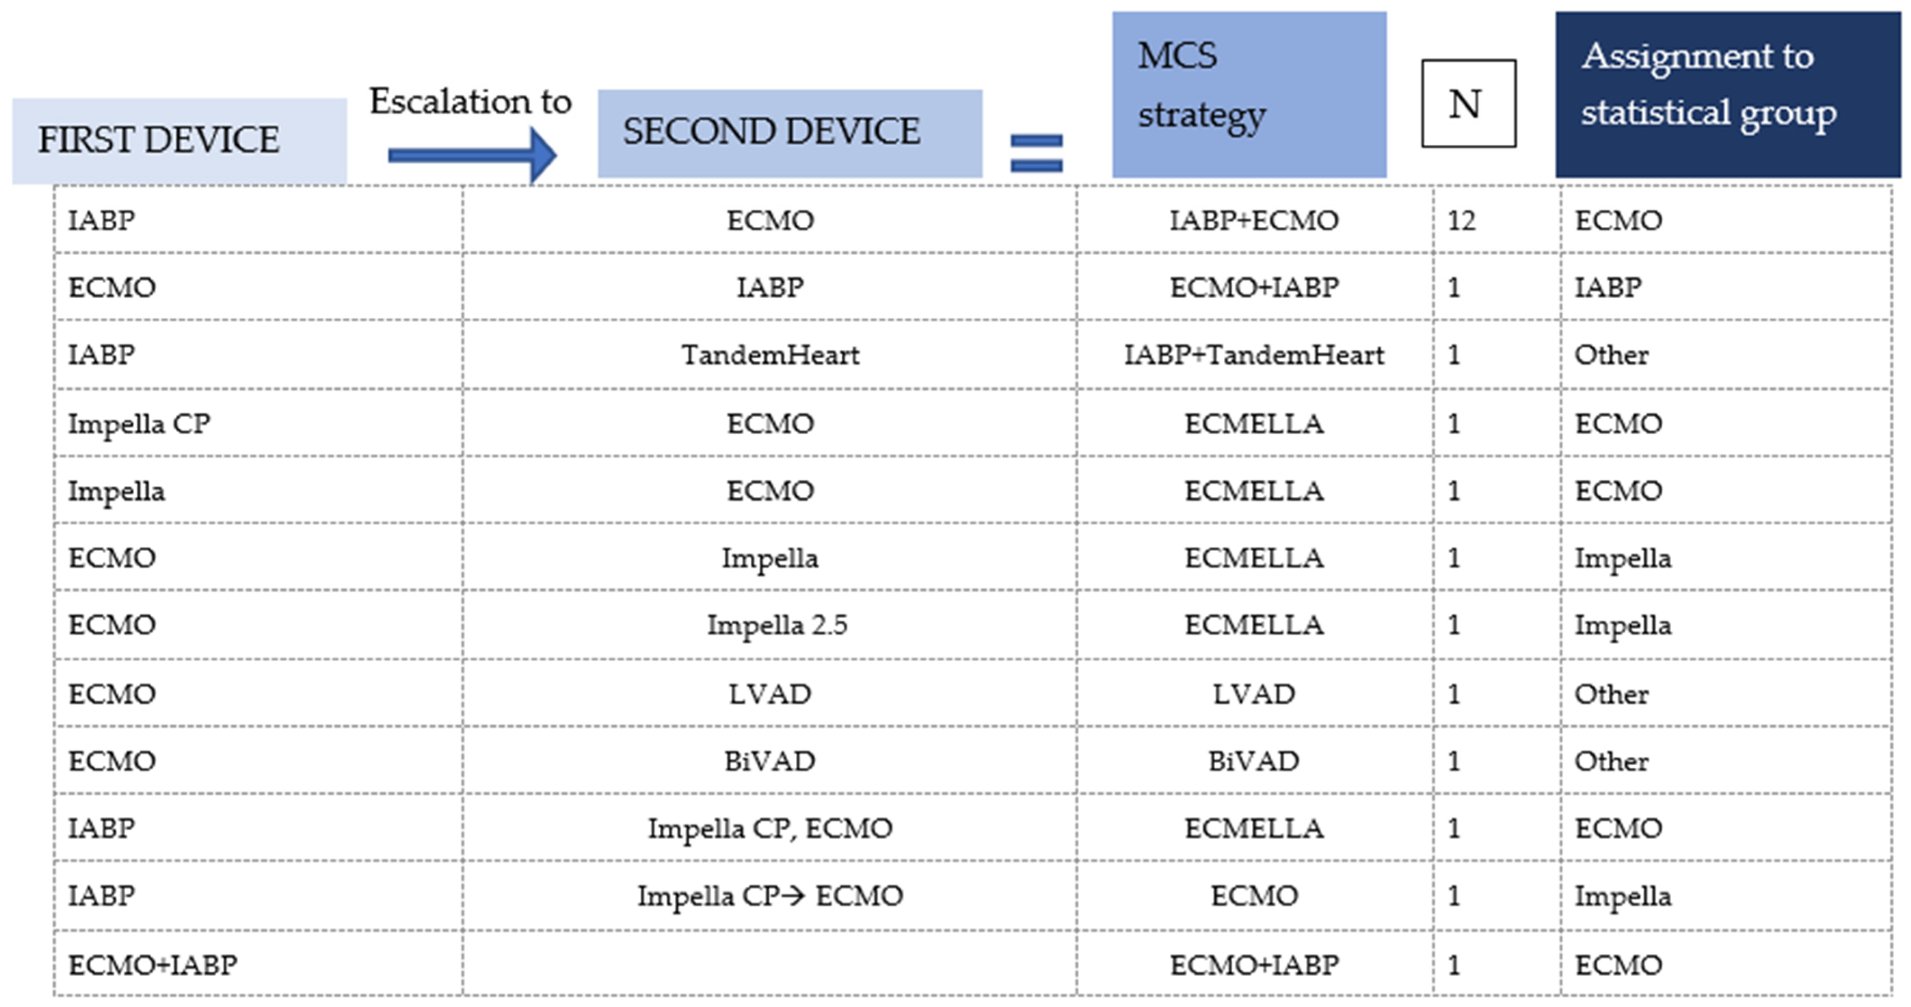Select LVAD in the MCS strategy column
The height and width of the screenshot is (1007, 1911).
1254,694
